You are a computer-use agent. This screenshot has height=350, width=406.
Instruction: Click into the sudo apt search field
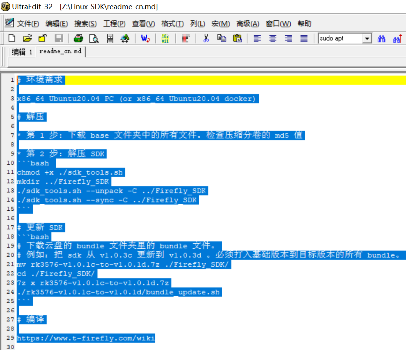[x=340, y=38]
